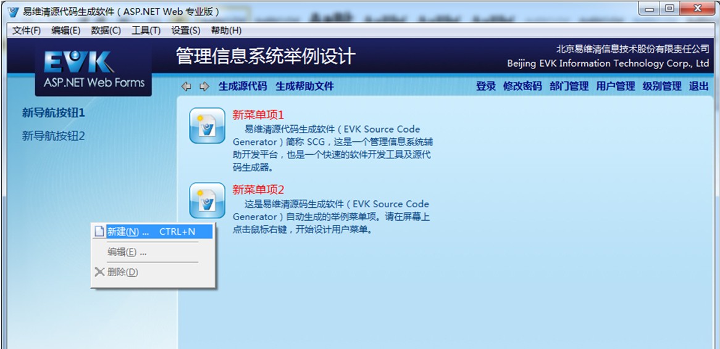Click the red 新菜单项2 title
The height and width of the screenshot is (349, 720).
coord(259,190)
